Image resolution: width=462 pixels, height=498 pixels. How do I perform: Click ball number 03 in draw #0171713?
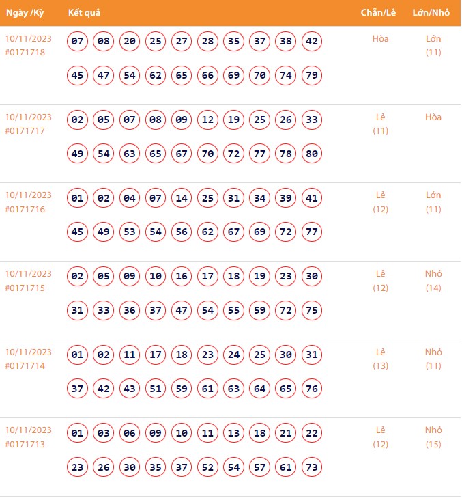104,433
